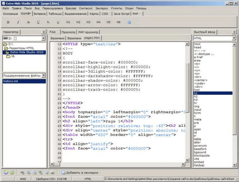Click the colorful round icon in bottom toolbar

coord(6,172)
